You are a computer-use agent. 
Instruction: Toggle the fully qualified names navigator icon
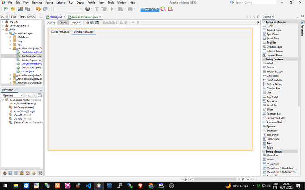coord(34,173)
